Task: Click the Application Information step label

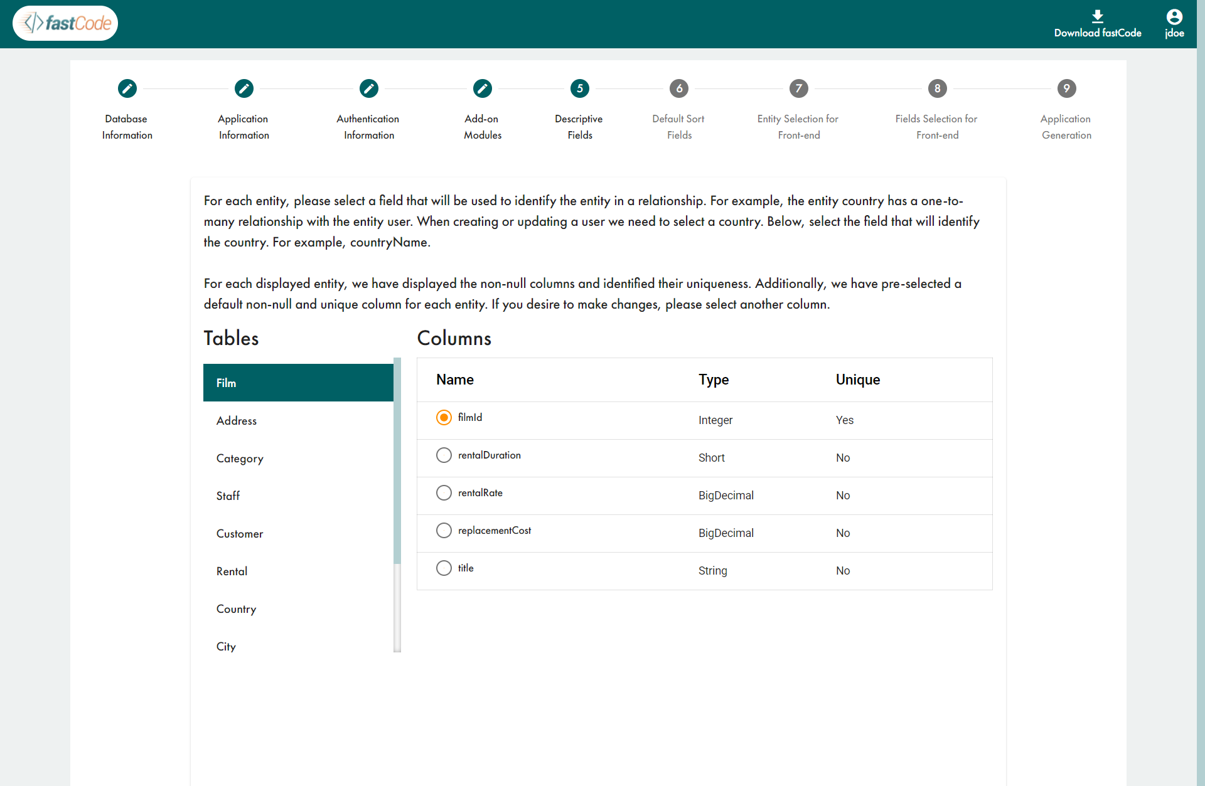Action: coord(244,127)
